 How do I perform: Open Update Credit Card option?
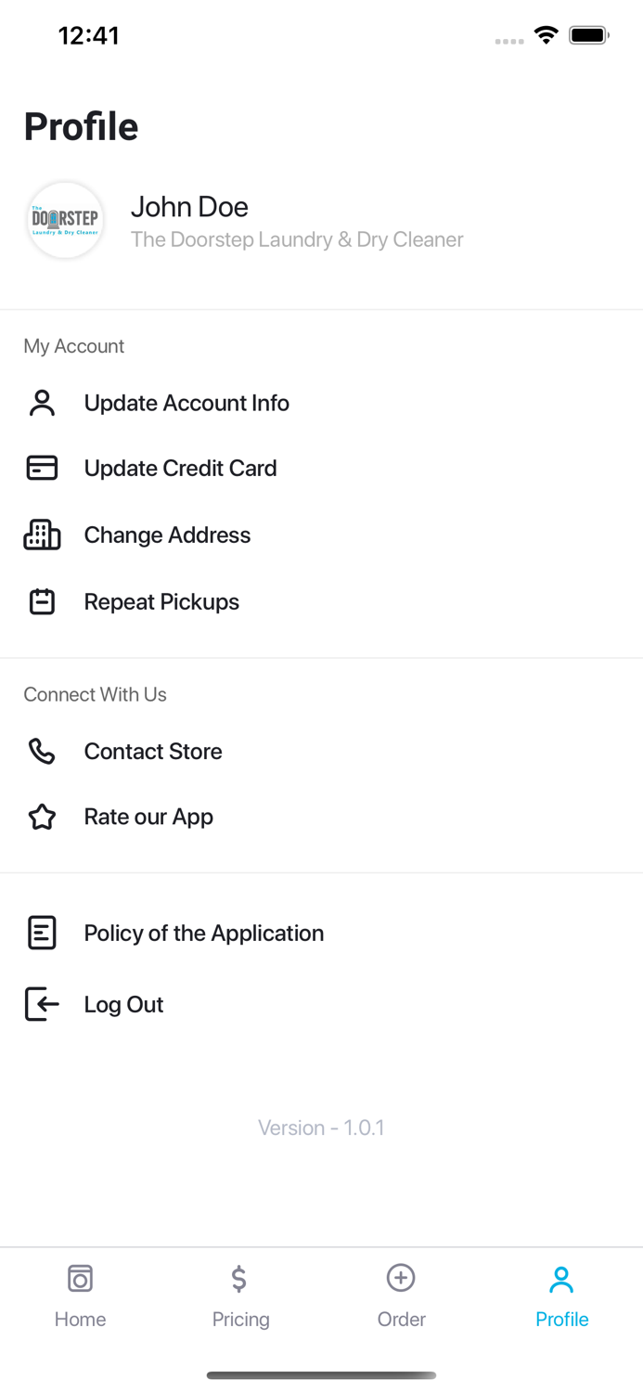pyautogui.click(x=180, y=468)
